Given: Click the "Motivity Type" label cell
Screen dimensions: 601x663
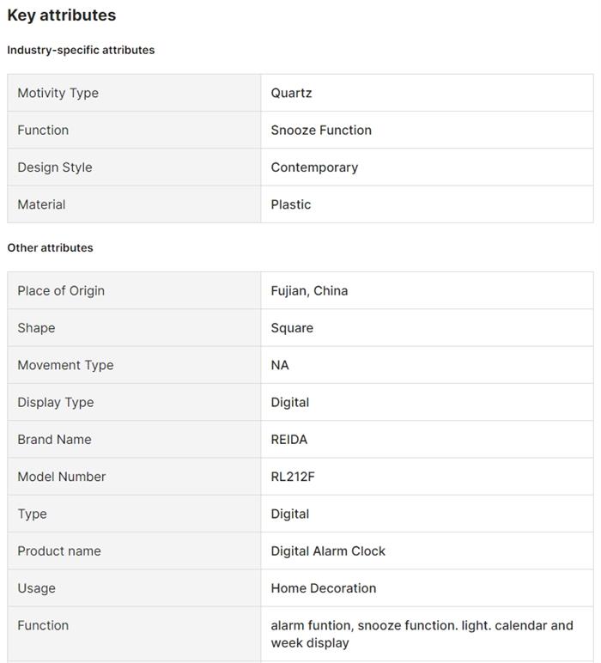Looking at the screenshot, I should [x=58, y=93].
